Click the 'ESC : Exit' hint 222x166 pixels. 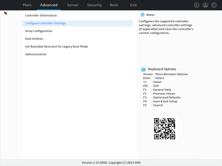click(x=151, y=86)
